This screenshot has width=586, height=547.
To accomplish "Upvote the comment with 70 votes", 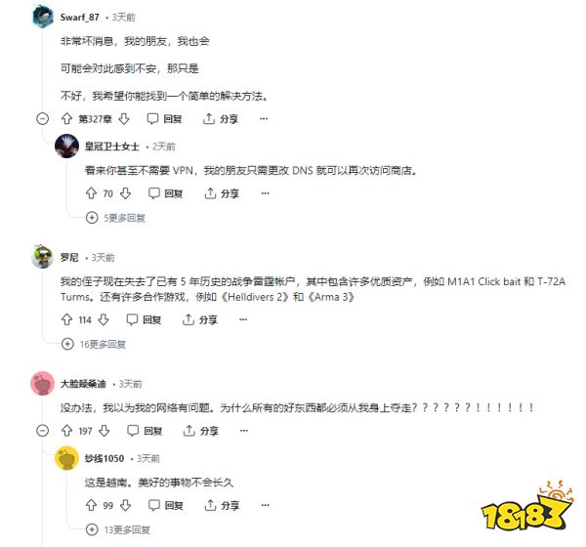I will [91, 193].
